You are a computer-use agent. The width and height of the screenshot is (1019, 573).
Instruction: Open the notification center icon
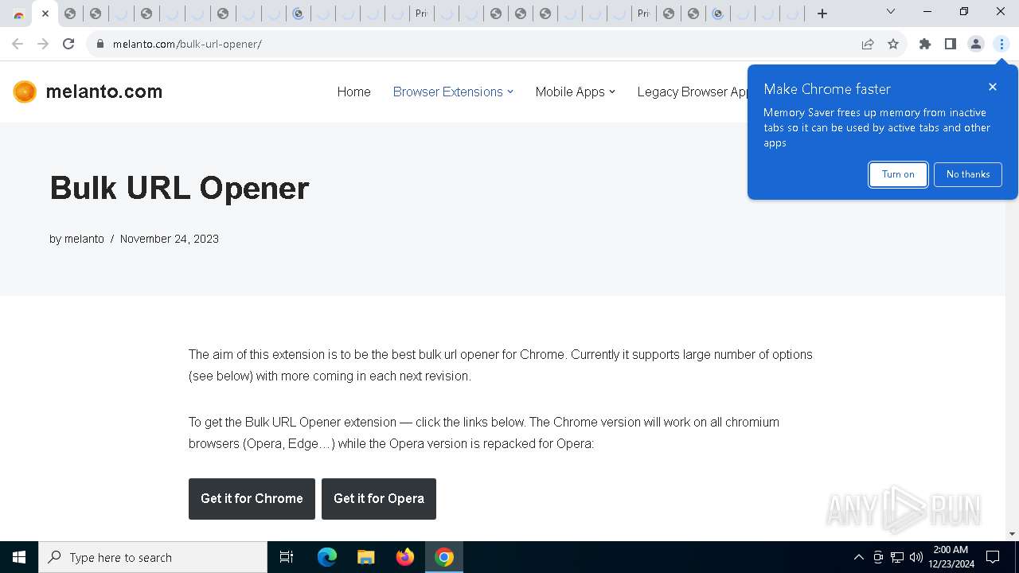click(993, 557)
